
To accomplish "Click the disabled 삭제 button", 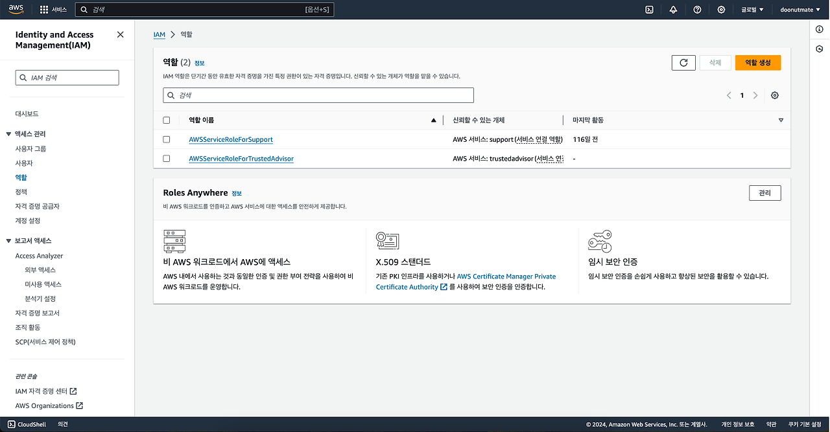I will click(x=715, y=63).
